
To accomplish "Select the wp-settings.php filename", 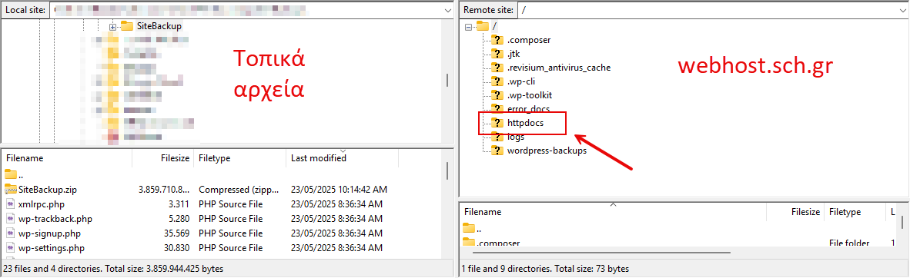I will click(x=52, y=248).
